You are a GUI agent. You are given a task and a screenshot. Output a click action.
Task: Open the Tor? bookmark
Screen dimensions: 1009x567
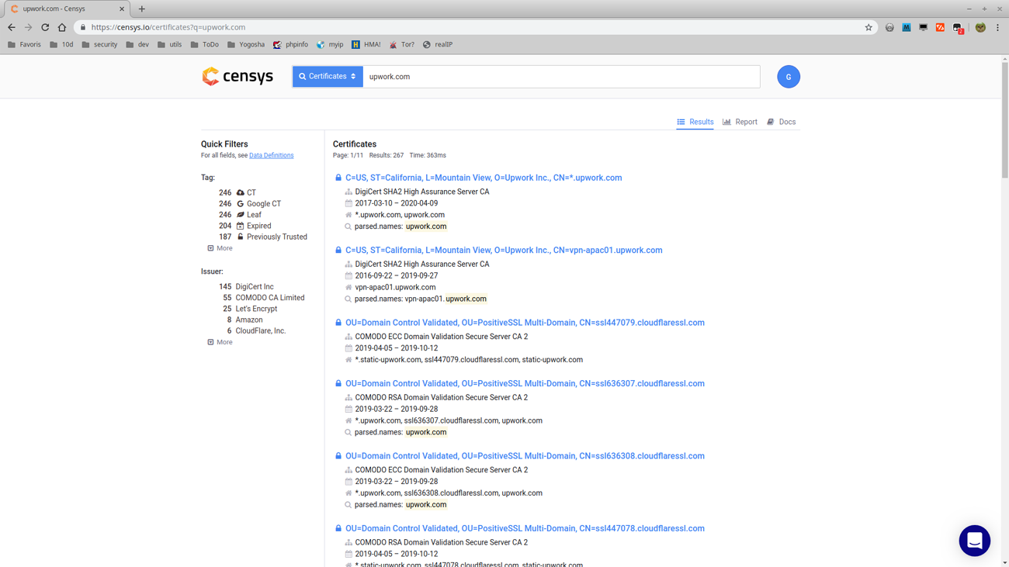tap(402, 44)
